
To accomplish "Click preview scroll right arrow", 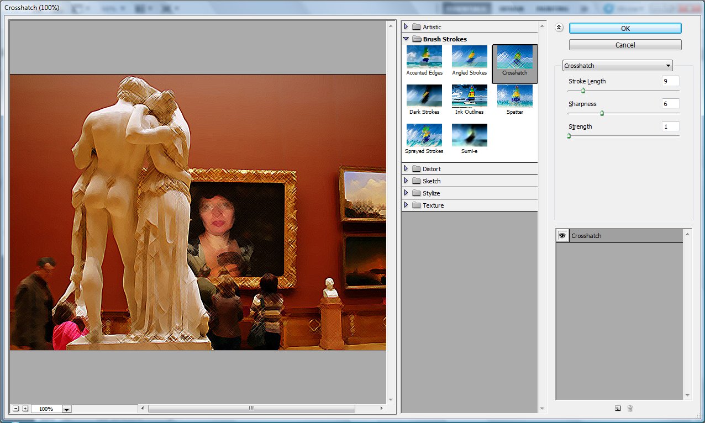I will (381, 409).
